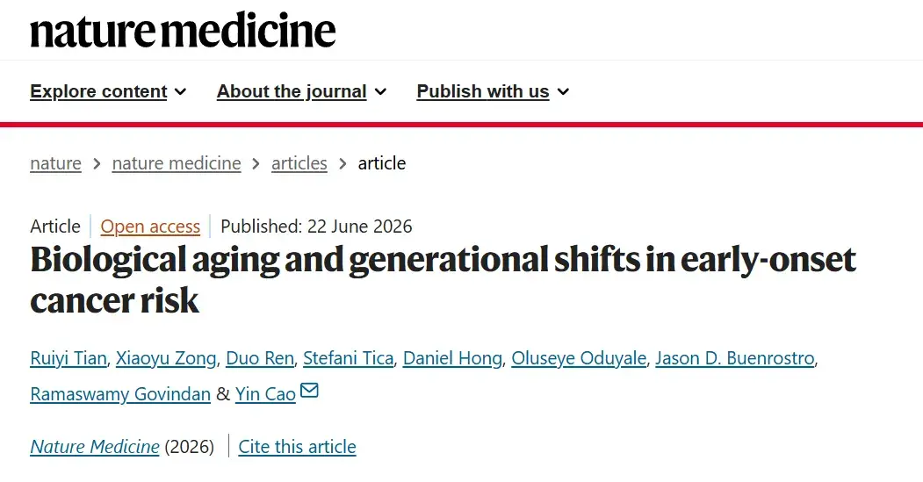Expand the Explore content menu chevron

[x=181, y=92]
